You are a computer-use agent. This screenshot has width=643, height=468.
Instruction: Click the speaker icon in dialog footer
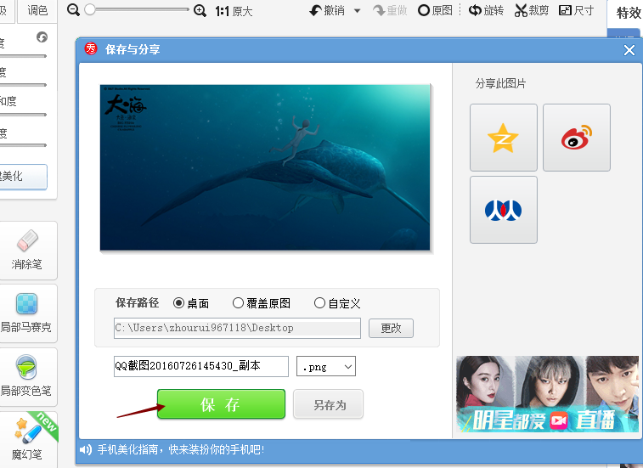86,450
